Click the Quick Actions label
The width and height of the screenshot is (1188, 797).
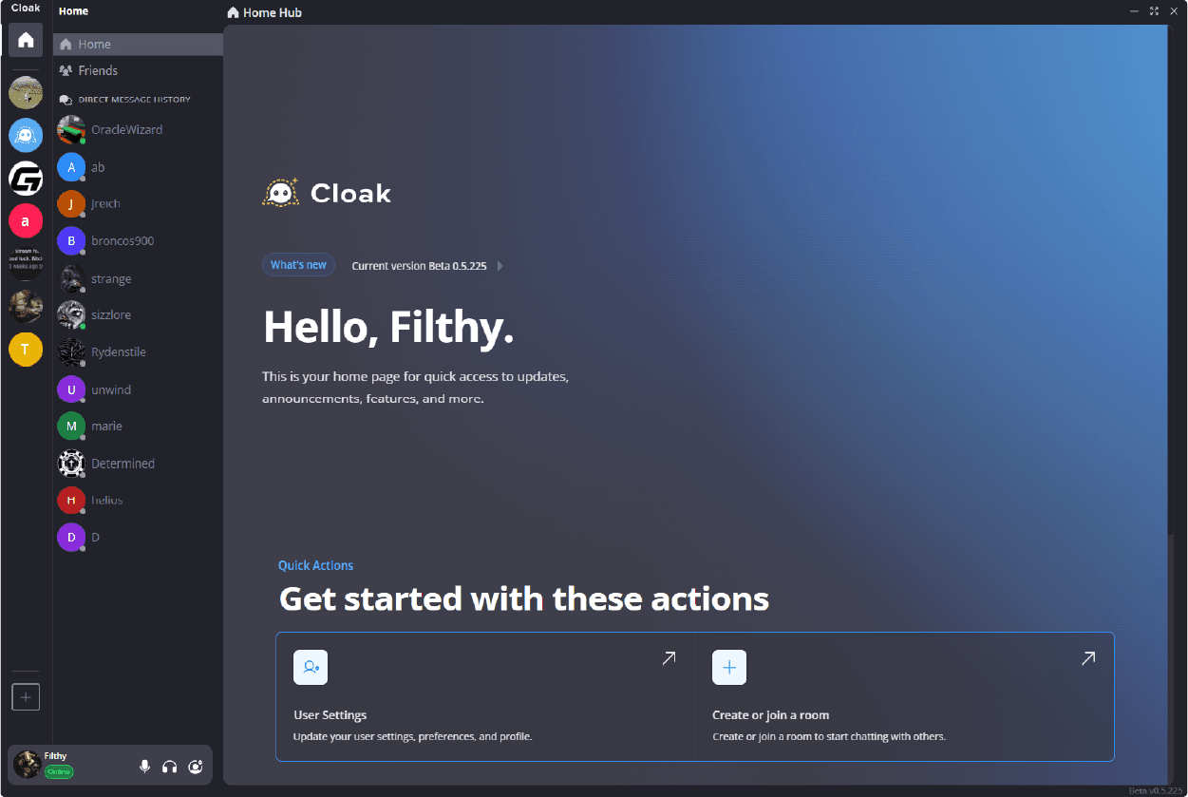(315, 565)
